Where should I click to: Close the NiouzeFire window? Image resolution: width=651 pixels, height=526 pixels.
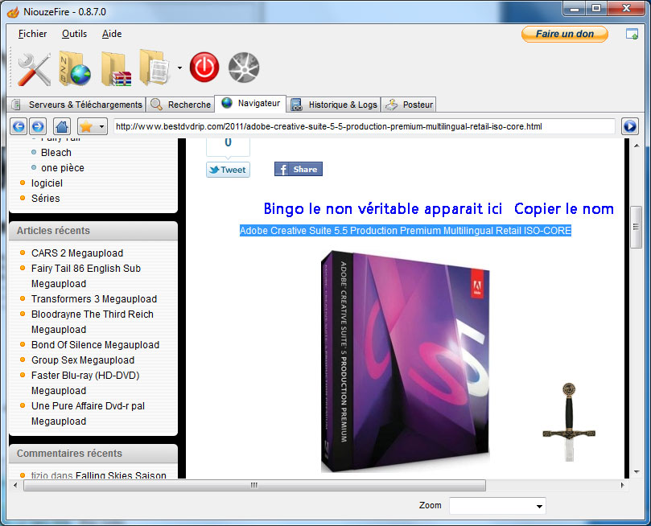pos(626,9)
